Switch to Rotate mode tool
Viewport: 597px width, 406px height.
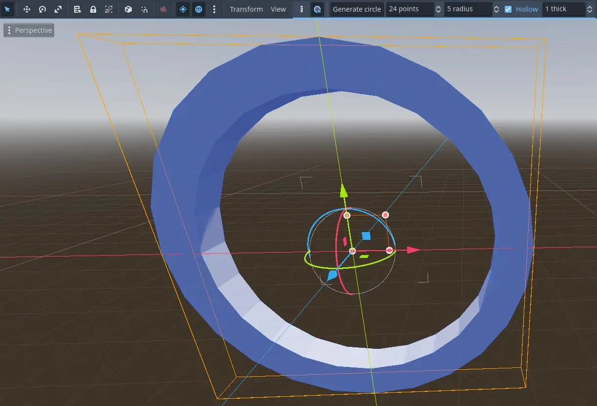42,9
